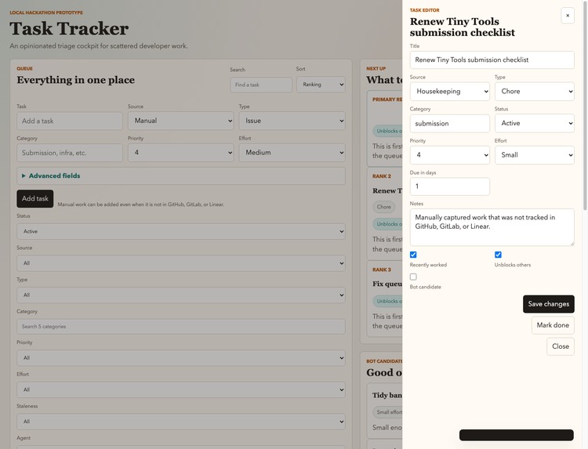This screenshot has width=588, height=449.
Task: Uncheck the Unblocks others checkbox
Action: [x=498, y=255]
